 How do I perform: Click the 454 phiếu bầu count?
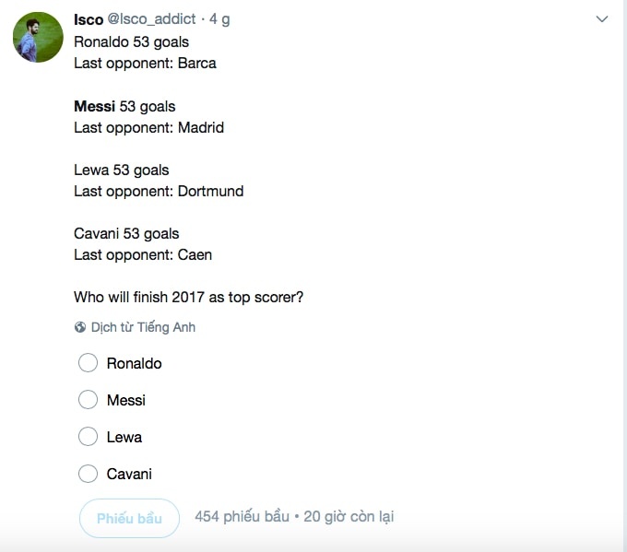(x=242, y=516)
